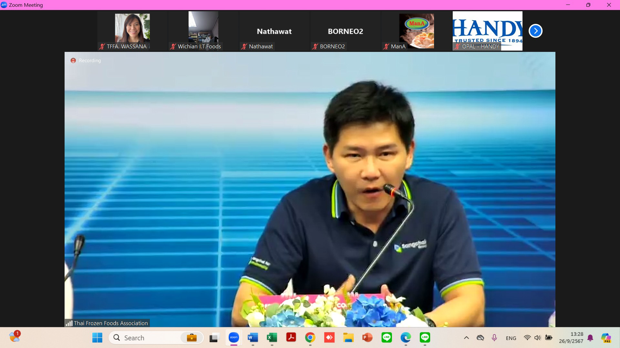Image resolution: width=620 pixels, height=348 pixels.
Task: Select the ManA participant thumbnail
Action: pos(416,31)
